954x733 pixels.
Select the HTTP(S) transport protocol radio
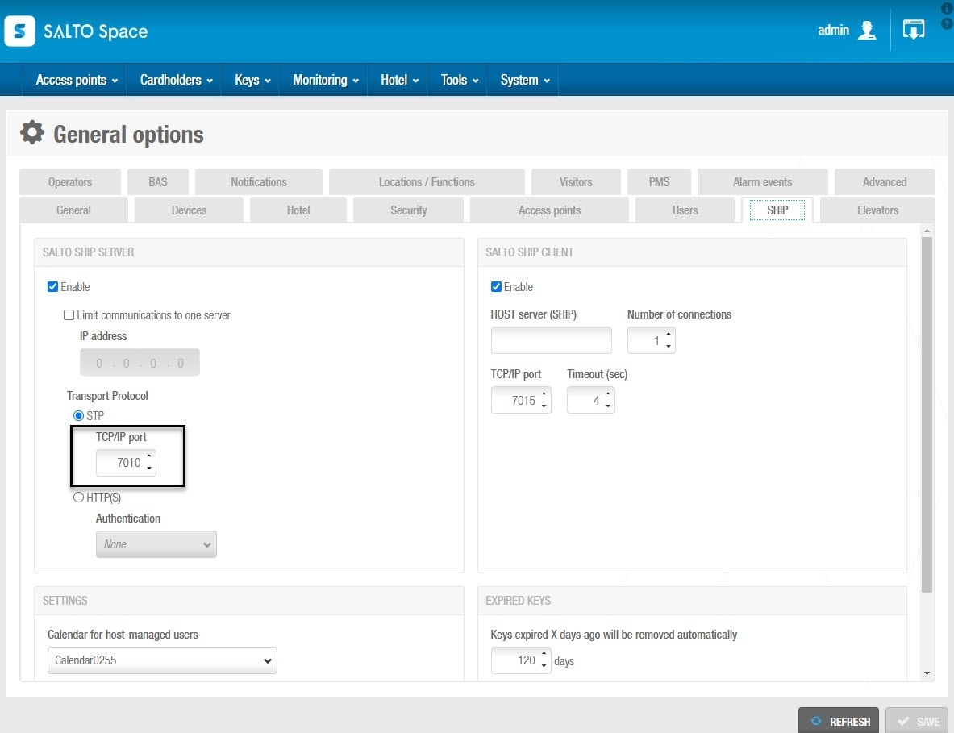tap(78, 497)
